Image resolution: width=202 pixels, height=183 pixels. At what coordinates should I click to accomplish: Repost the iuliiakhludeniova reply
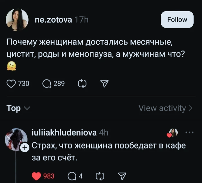point(99,176)
